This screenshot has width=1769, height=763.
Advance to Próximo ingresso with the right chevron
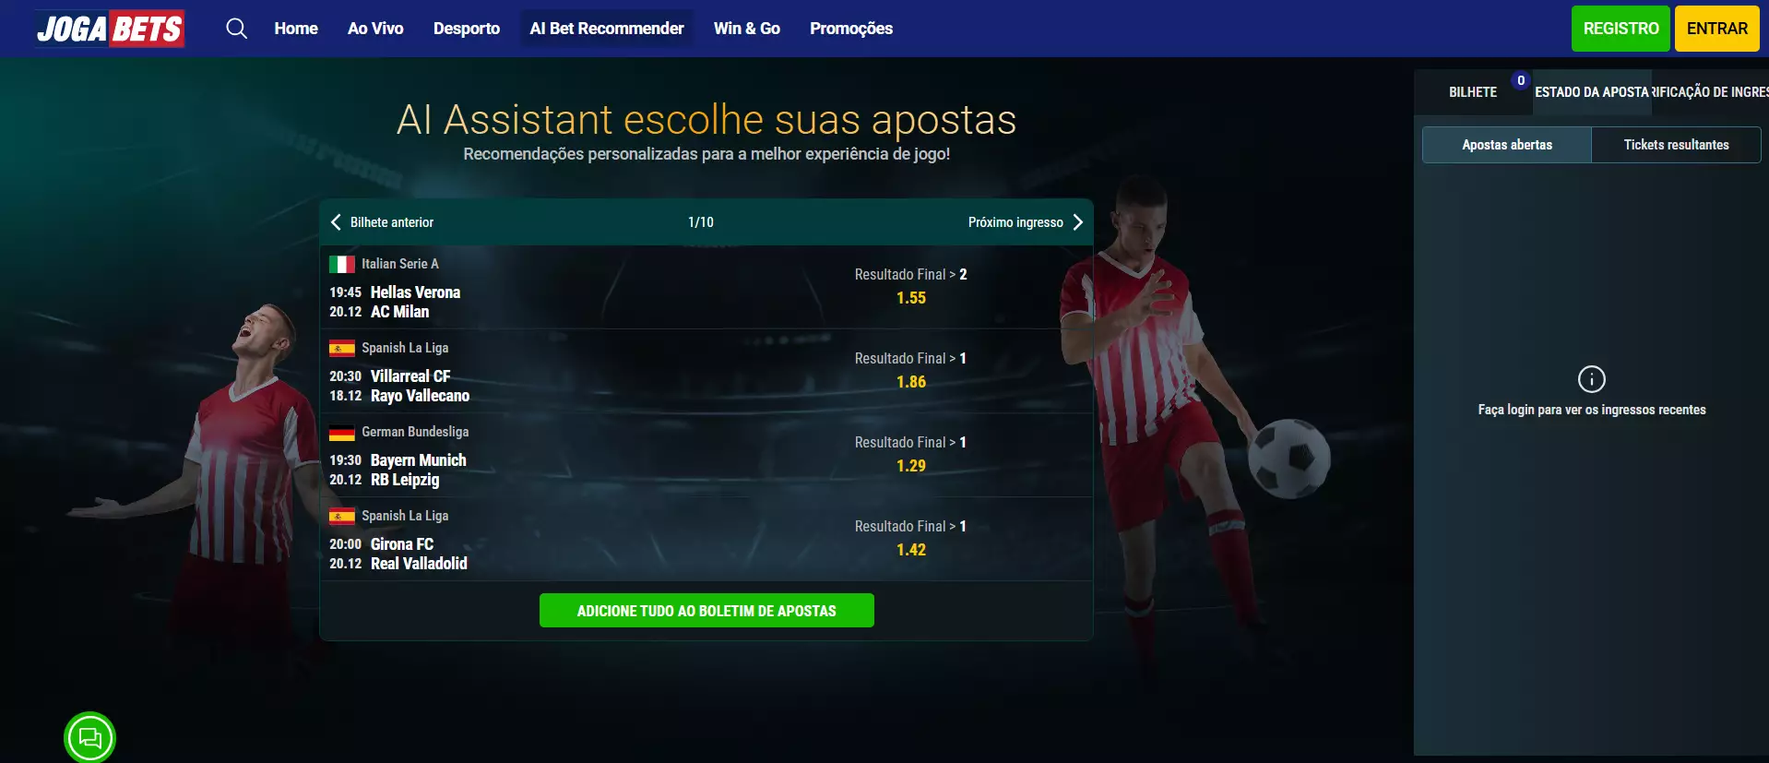coord(1077,221)
